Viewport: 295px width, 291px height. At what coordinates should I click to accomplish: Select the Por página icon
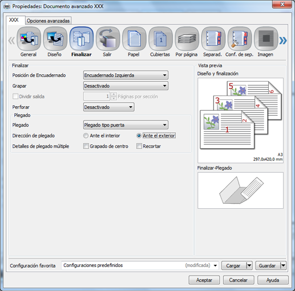click(x=187, y=39)
